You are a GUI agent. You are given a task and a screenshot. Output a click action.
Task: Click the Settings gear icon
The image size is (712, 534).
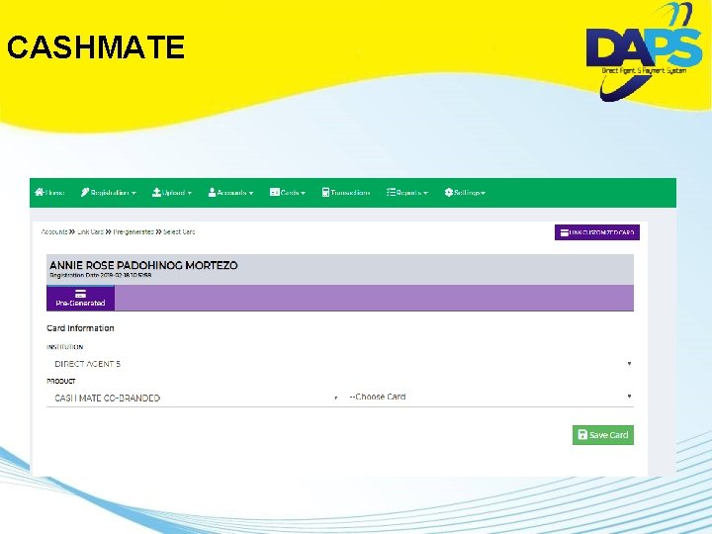click(x=449, y=192)
